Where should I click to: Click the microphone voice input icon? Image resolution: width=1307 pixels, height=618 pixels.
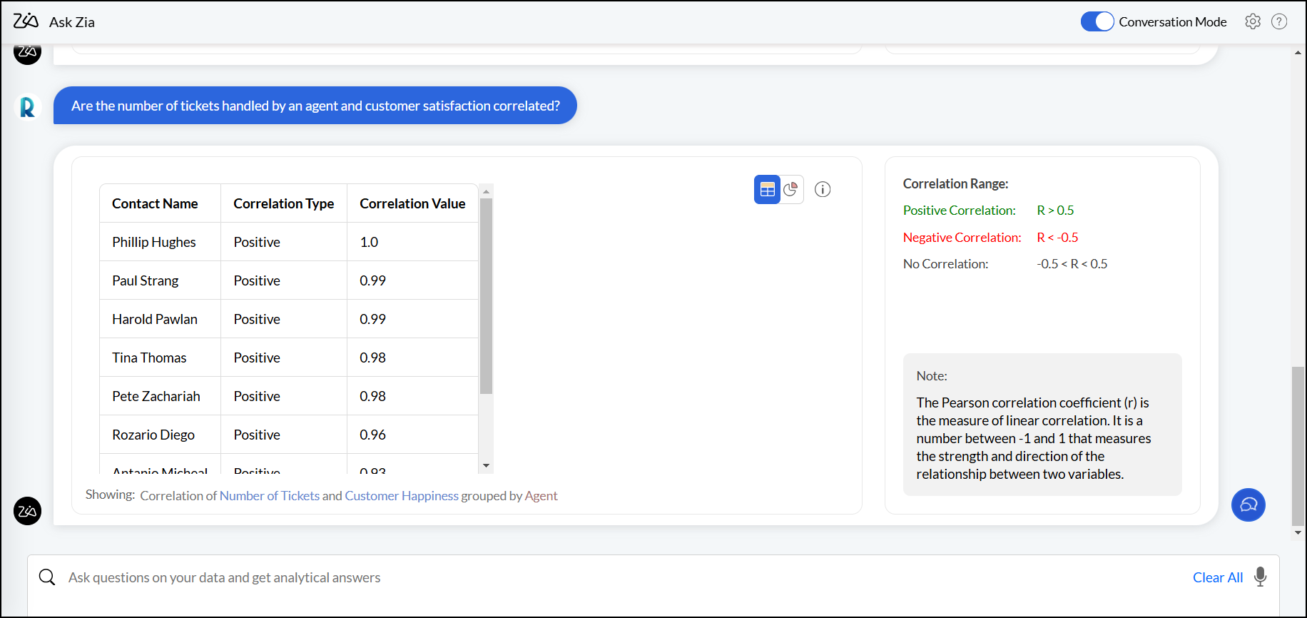(x=1261, y=577)
